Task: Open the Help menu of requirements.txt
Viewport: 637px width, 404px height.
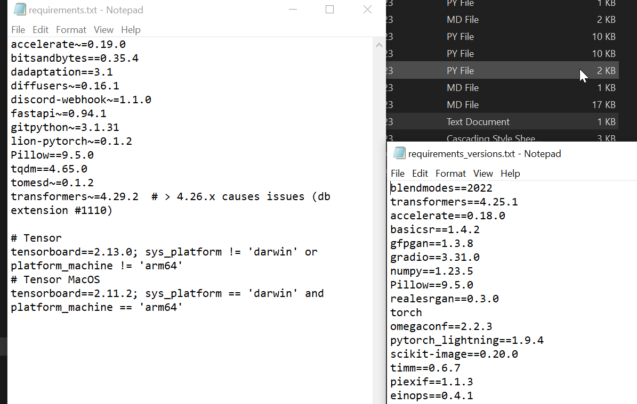Action: click(x=131, y=29)
